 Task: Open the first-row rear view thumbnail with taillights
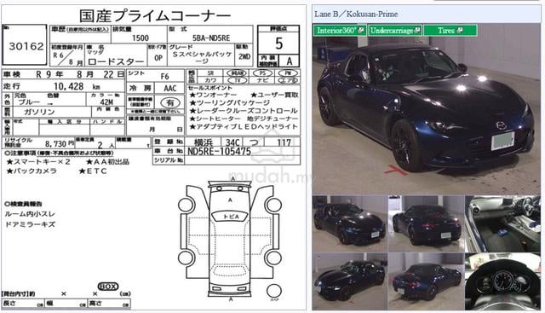pyautogui.click(x=426, y=223)
